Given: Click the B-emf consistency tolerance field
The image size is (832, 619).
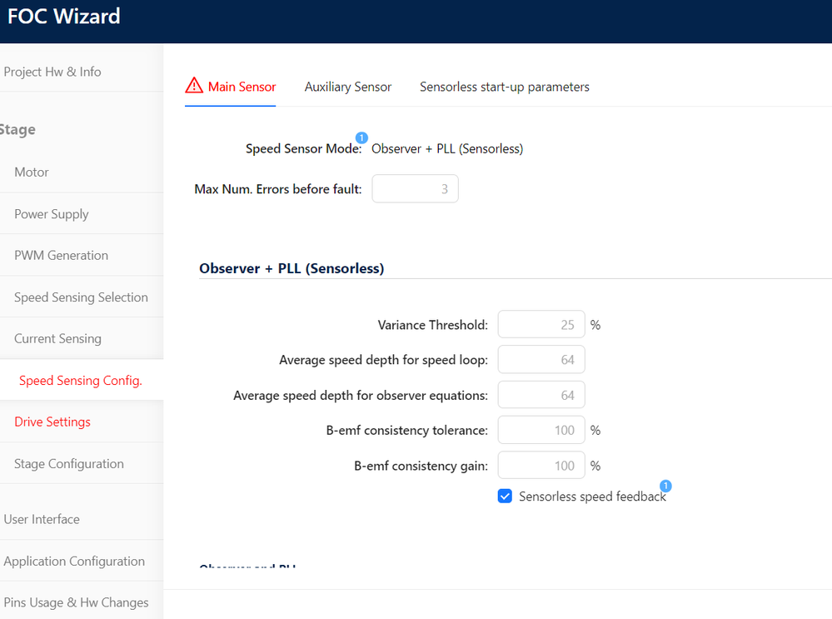Looking at the screenshot, I should [x=541, y=430].
